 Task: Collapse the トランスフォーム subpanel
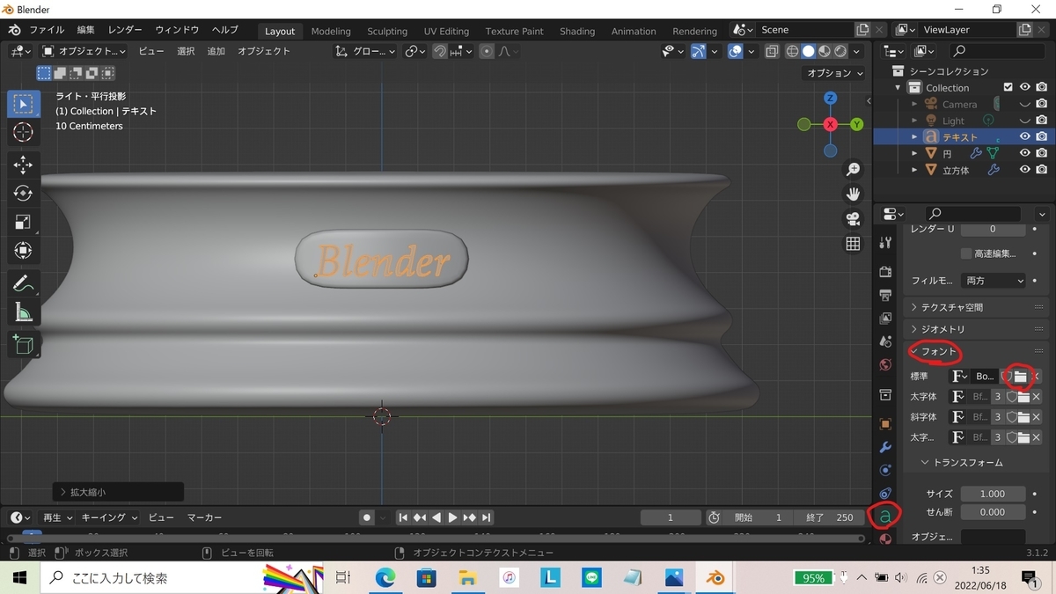pyautogui.click(x=968, y=462)
